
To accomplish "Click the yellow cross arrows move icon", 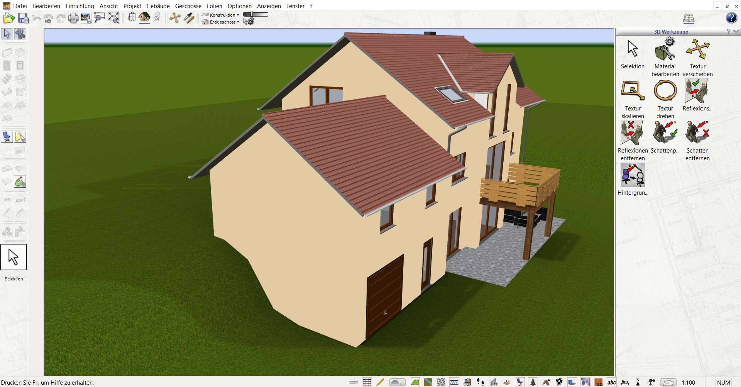I will click(175, 18).
